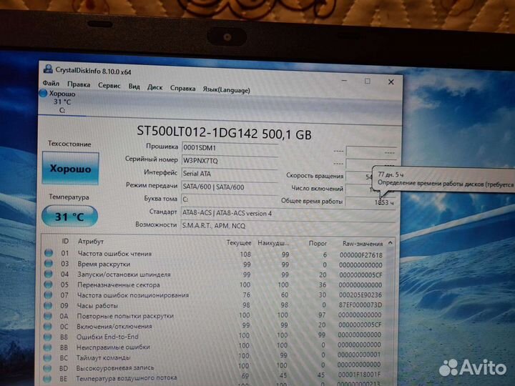The width and height of the screenshot is (515, 386).
Task: Click the disk model title ST500LT012-1DG142
Action: click(x=224, y=133)
